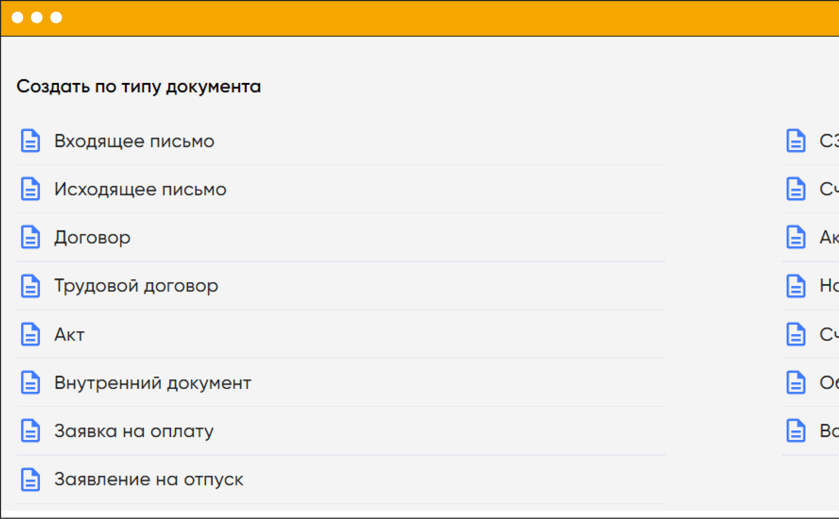Click the last document icon in right column
This screenshot has height=519, width=839.
pyautogui.click(x=796, y=430)
